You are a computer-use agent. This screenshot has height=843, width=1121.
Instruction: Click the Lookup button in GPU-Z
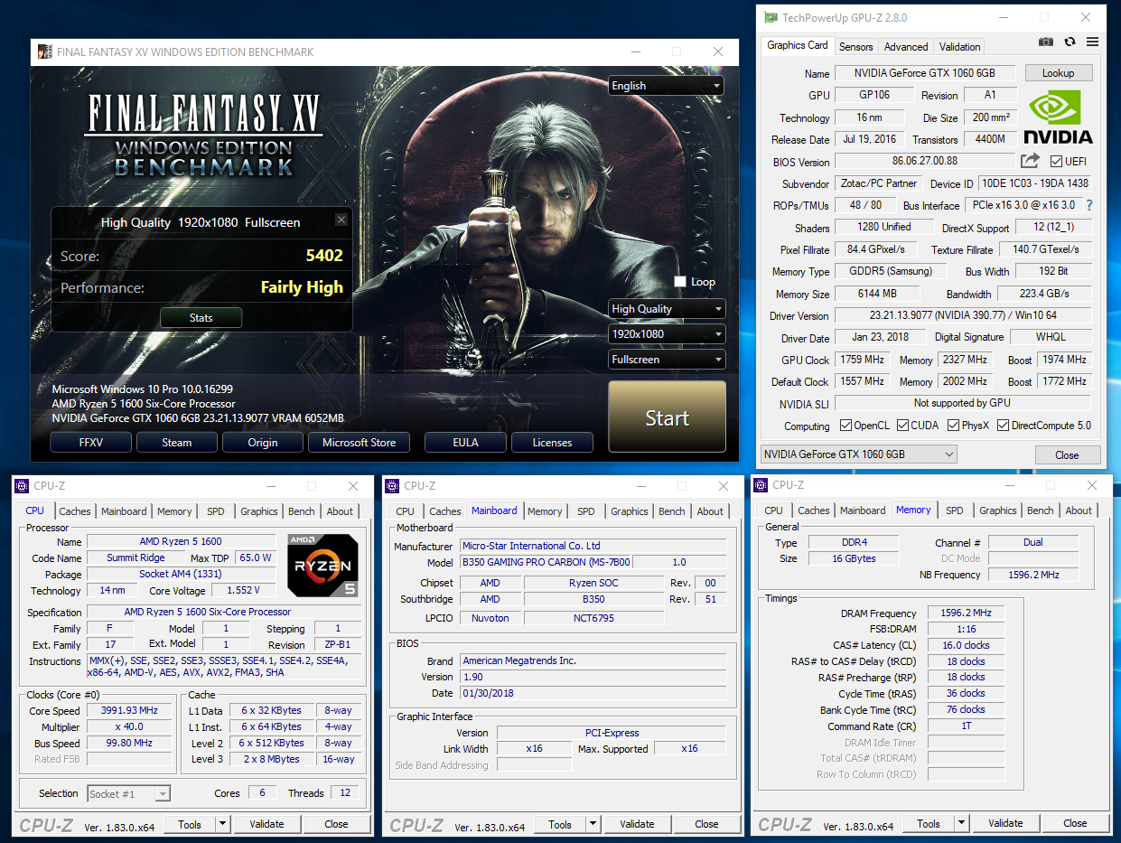tap(1058, 73)
